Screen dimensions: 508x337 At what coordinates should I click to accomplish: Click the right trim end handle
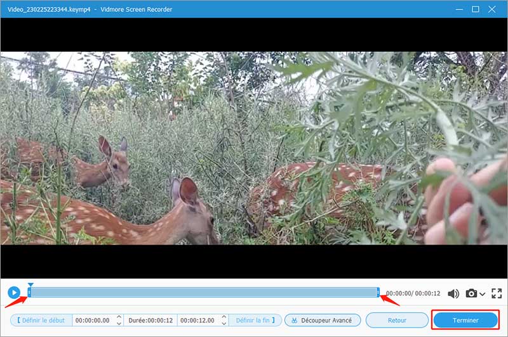coord(378,293)
